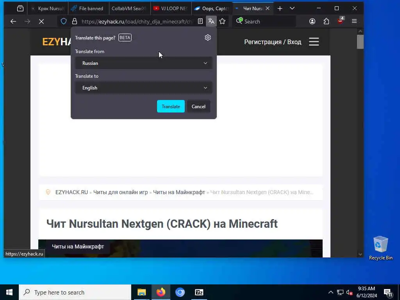Switch to File banned tab
400x300 pixels.
click(x=88, y=9)
